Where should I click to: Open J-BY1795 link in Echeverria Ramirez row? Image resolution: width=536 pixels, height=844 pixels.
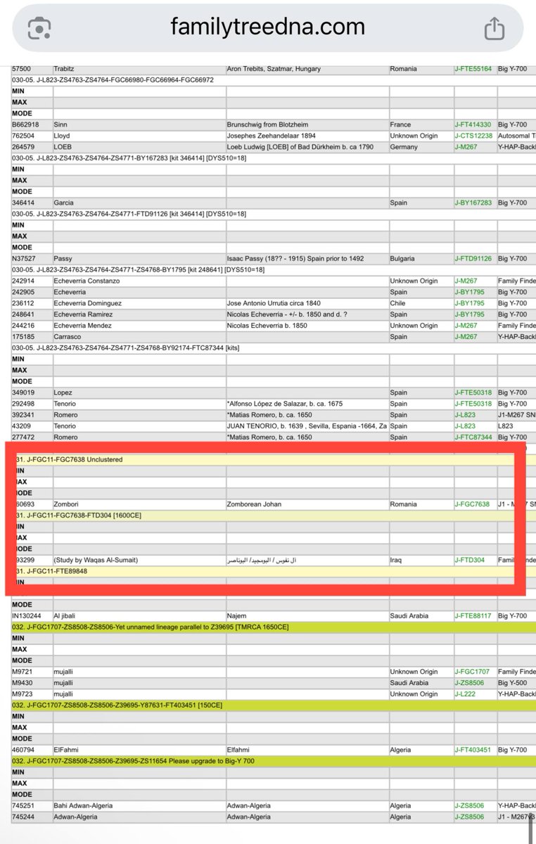tap(470, 314)
